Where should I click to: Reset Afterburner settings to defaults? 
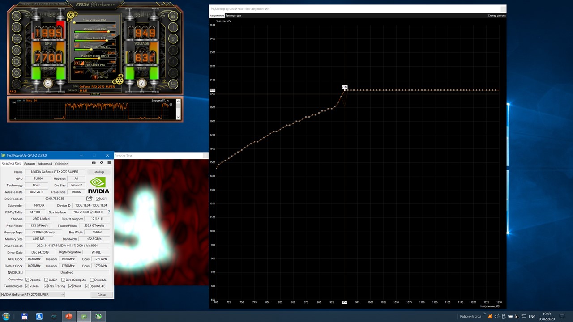(17, 73)
